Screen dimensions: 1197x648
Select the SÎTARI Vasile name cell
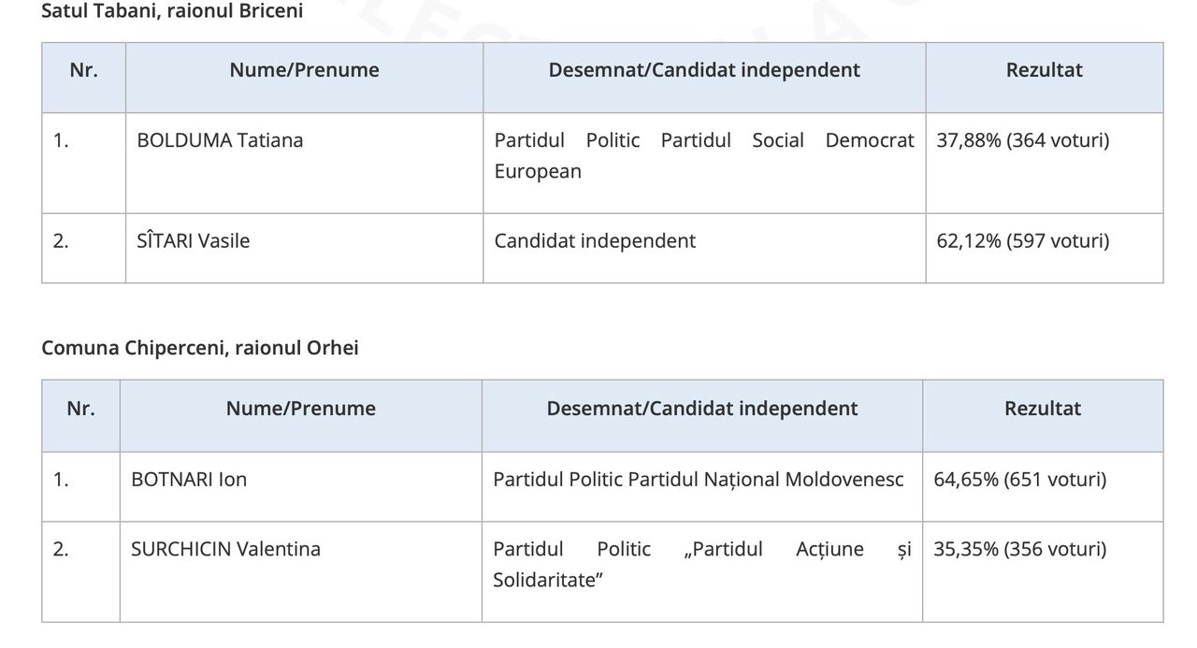point(305,248)
